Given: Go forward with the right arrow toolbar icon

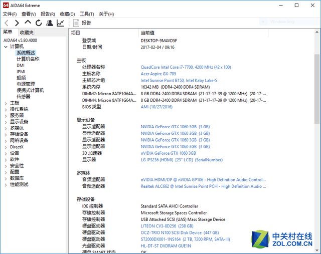Looking at the screenshot, I should (17, 23).
